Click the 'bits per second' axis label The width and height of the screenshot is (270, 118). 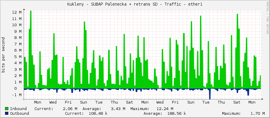pyautogui.click(x=3, y=55)
